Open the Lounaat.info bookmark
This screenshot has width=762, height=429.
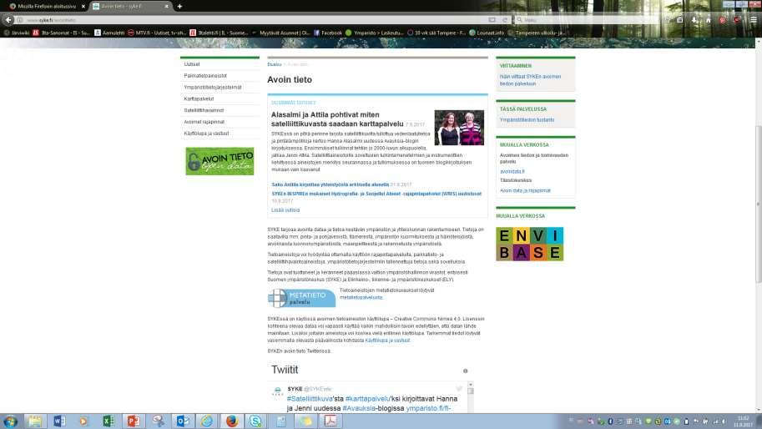[487, 33]
